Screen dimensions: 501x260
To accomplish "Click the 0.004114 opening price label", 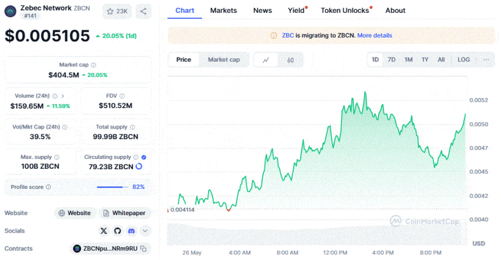I will tap(182, 210).
